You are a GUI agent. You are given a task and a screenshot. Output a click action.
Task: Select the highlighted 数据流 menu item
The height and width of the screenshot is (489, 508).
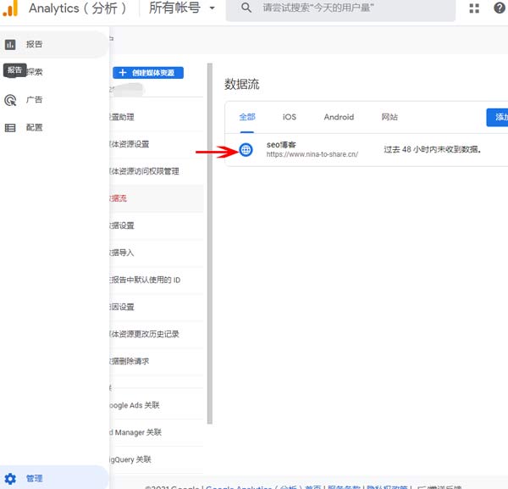point(156,198)
